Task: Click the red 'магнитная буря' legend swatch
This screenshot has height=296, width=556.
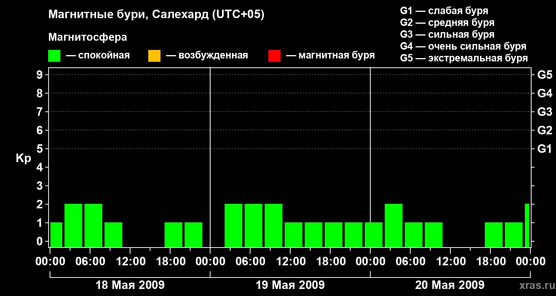Action: click(274, 56)
